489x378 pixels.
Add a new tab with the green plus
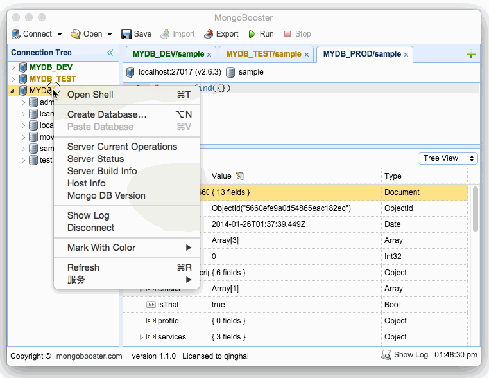click(470, 55)
